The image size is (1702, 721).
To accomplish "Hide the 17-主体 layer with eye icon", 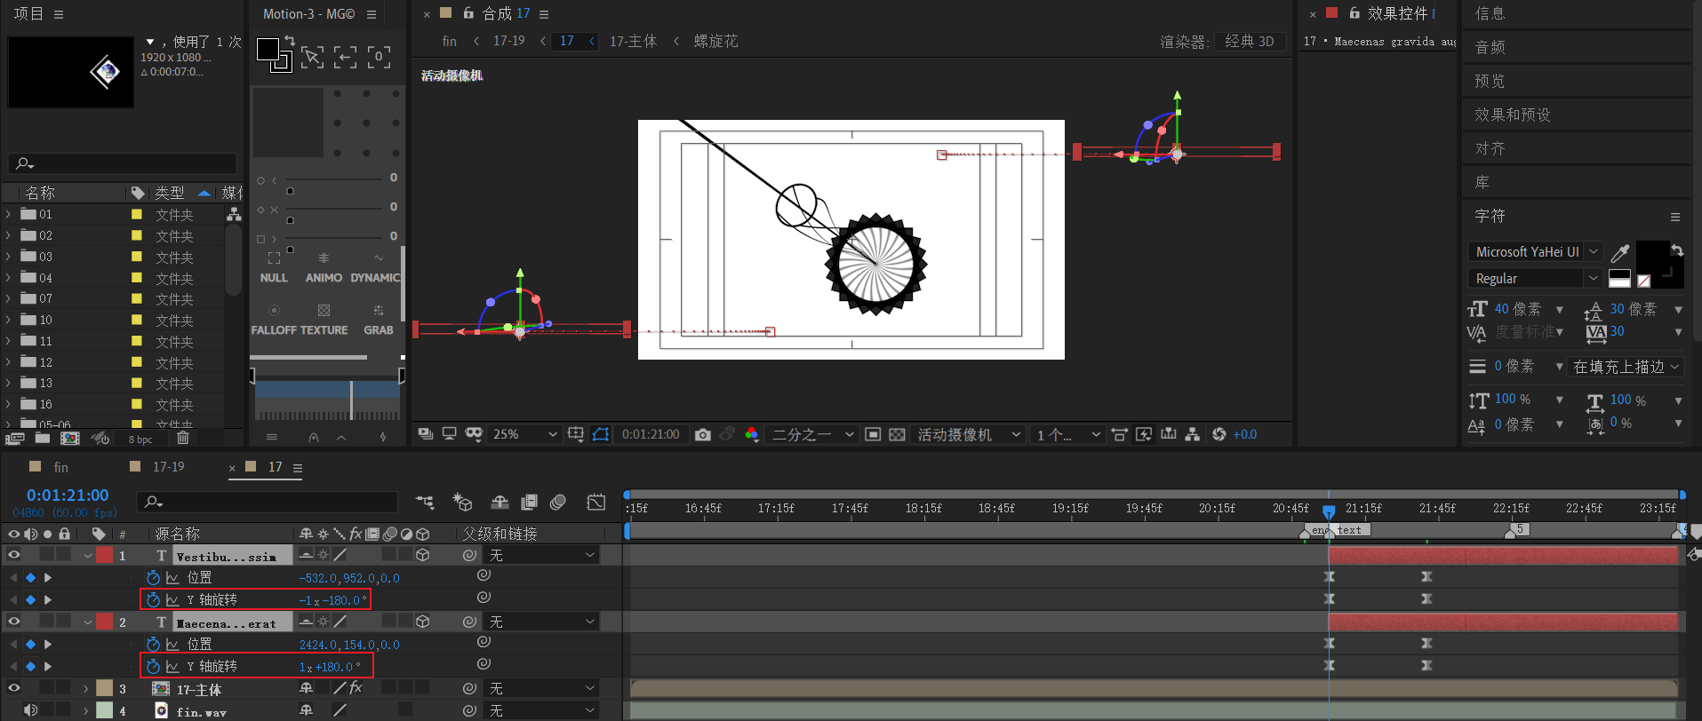I will [13, 688].
